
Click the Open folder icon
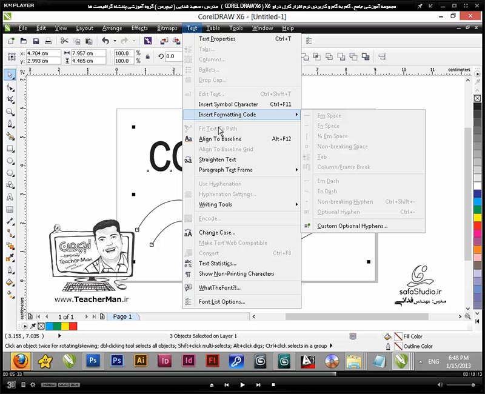[24, 41]
